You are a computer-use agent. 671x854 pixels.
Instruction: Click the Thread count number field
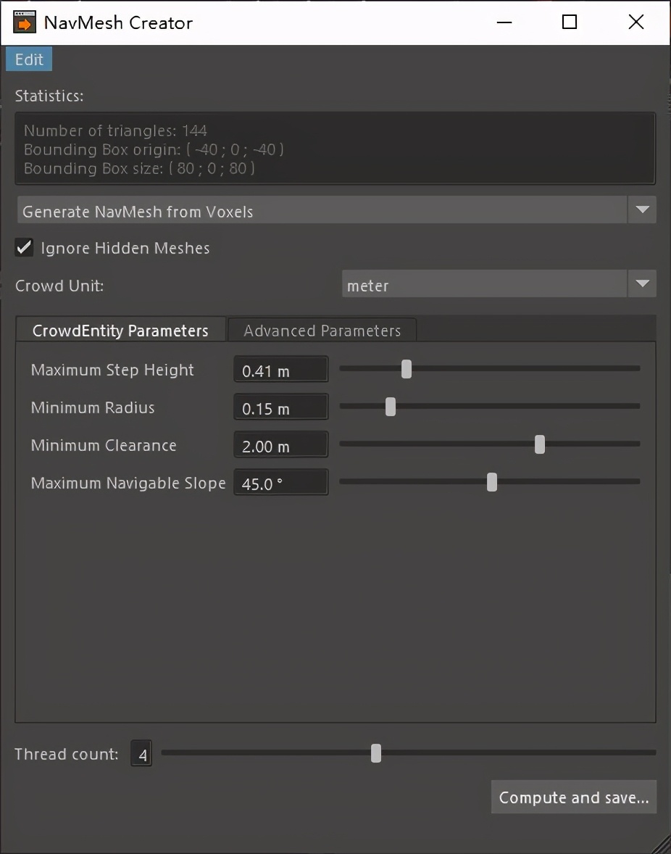pos(142,755)
